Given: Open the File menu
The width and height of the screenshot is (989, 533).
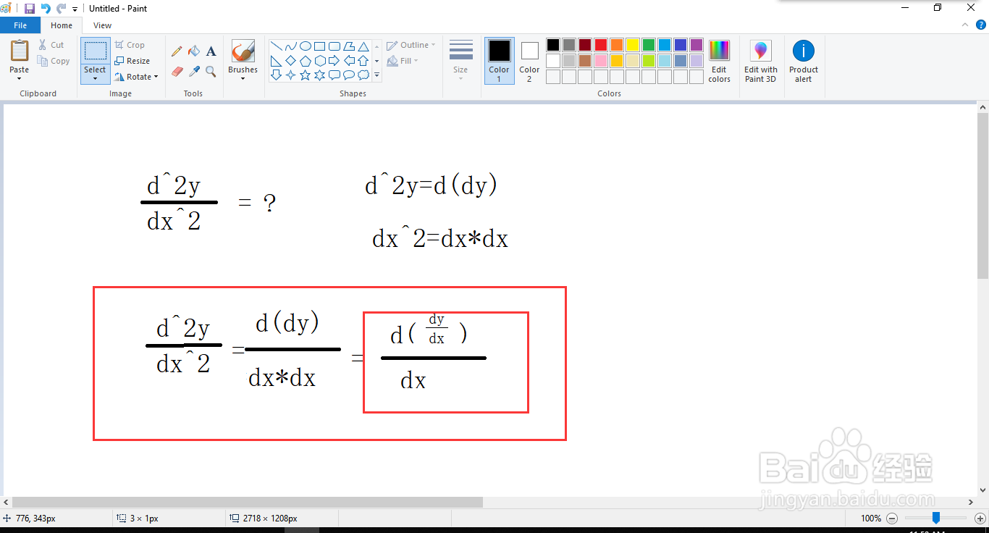Looking at the screenshot, I should tap(20, 25).
